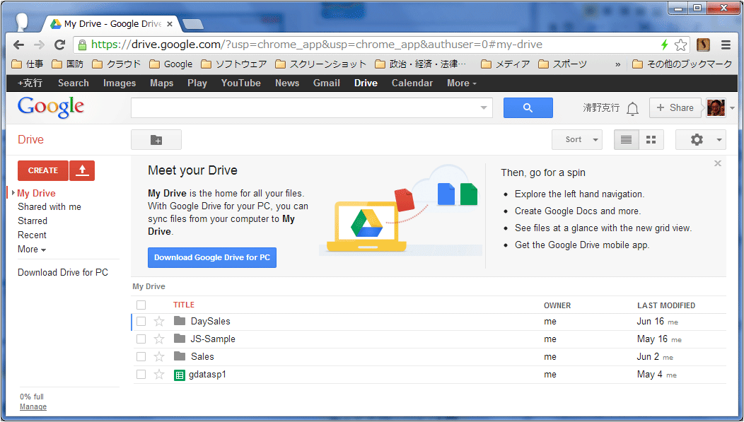Star the gdatasp1 spreadsheet
The image size is (744, 422).
click(x=159, y=375)
